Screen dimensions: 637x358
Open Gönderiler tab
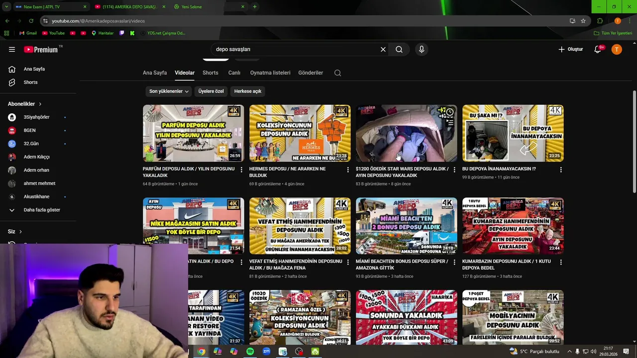(311, 73)
